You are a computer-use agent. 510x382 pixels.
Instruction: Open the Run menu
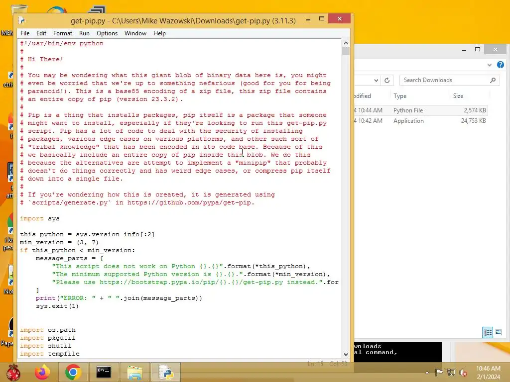coord(84,33)
